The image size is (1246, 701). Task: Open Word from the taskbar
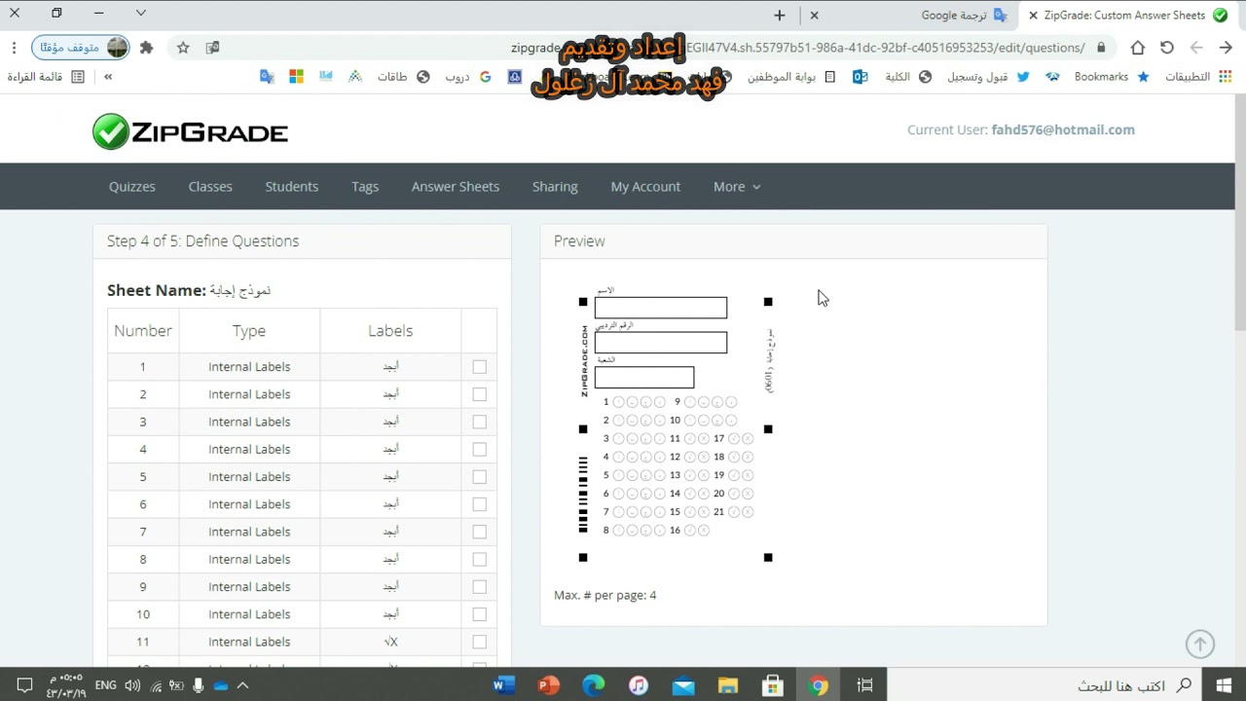coord(503,685)
